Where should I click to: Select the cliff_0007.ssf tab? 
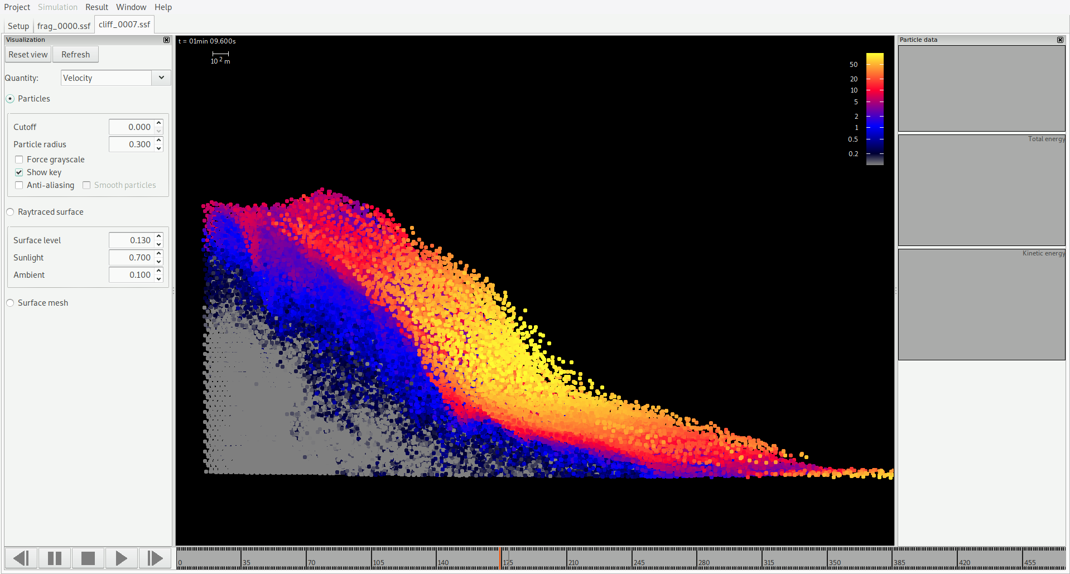[124, 25]
